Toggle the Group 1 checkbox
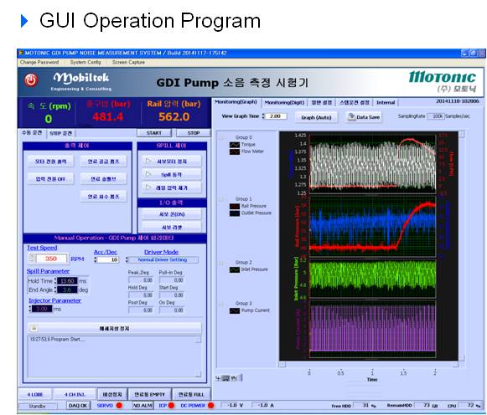The width and height of the screenshot is (487, 415). coord(220,199)
